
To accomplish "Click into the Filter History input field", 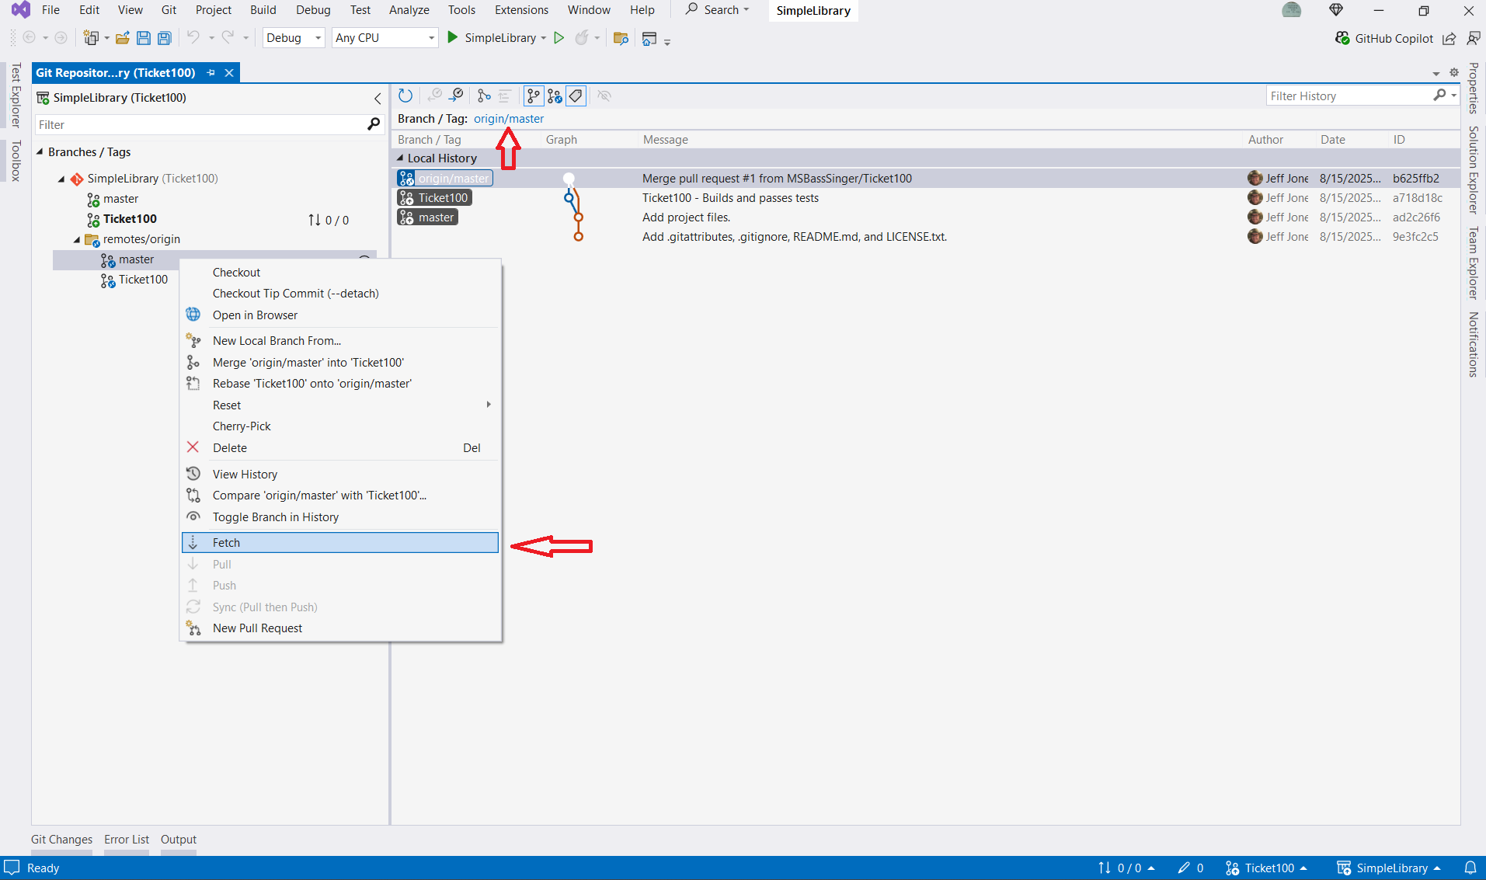I will click(x=1350, y=96).
